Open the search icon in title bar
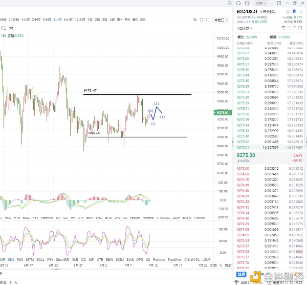Viewport: 307px width, 285px height. click(238, 3)
